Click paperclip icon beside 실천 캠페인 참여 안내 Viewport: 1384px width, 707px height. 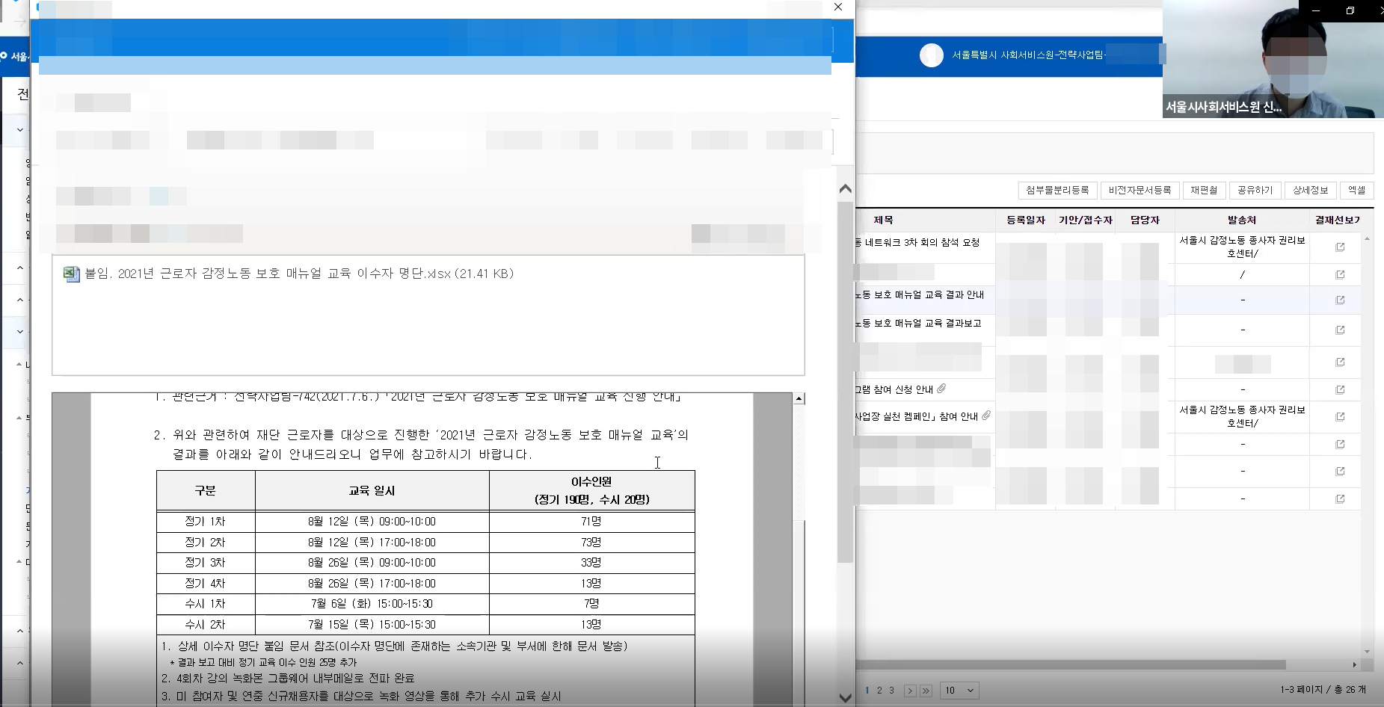coord(986,416)
